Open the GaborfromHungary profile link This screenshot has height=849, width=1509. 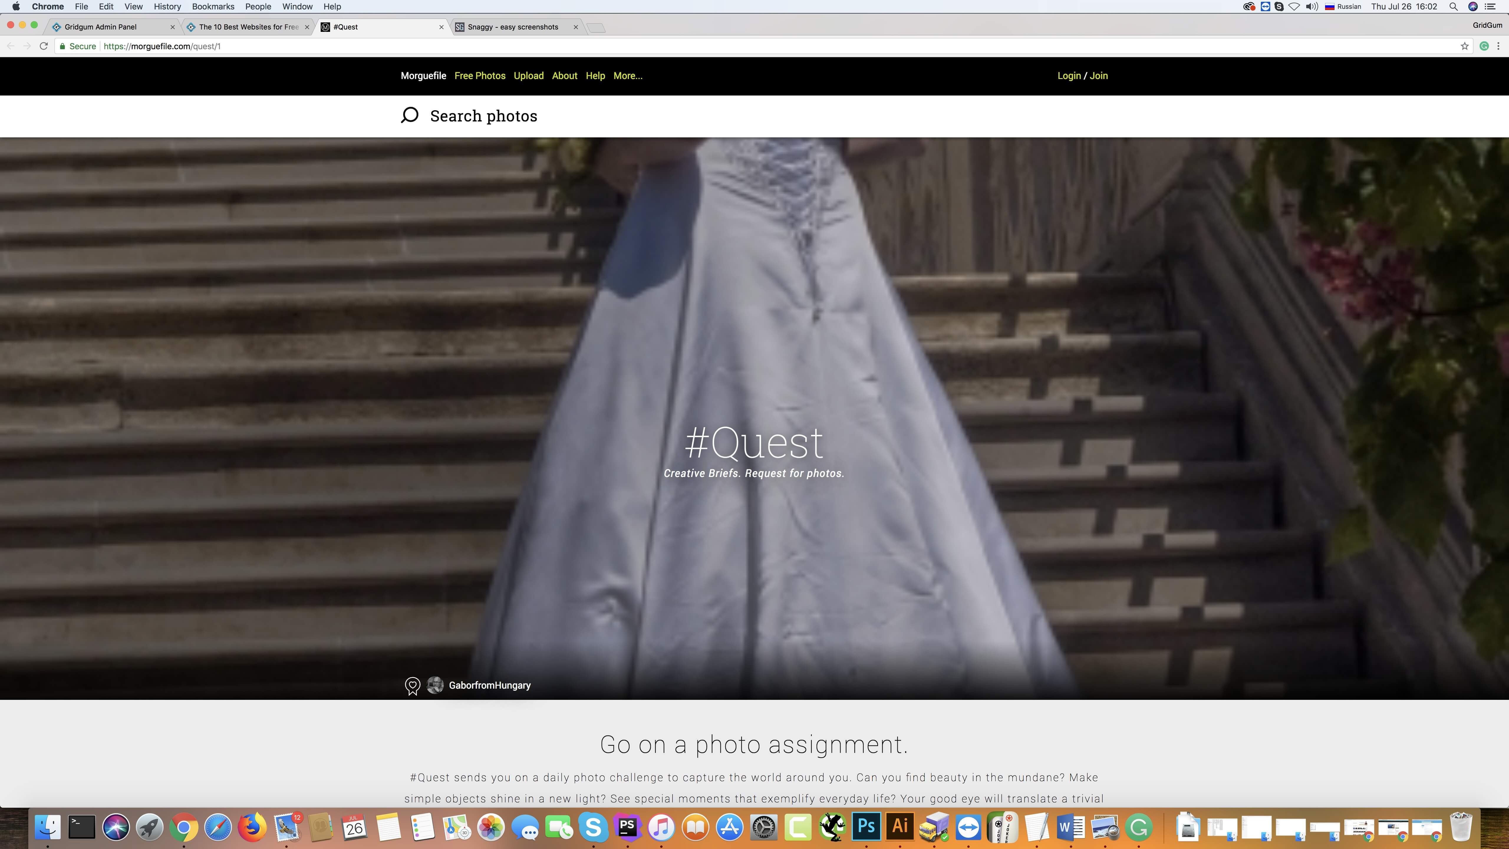pos(490,685)
